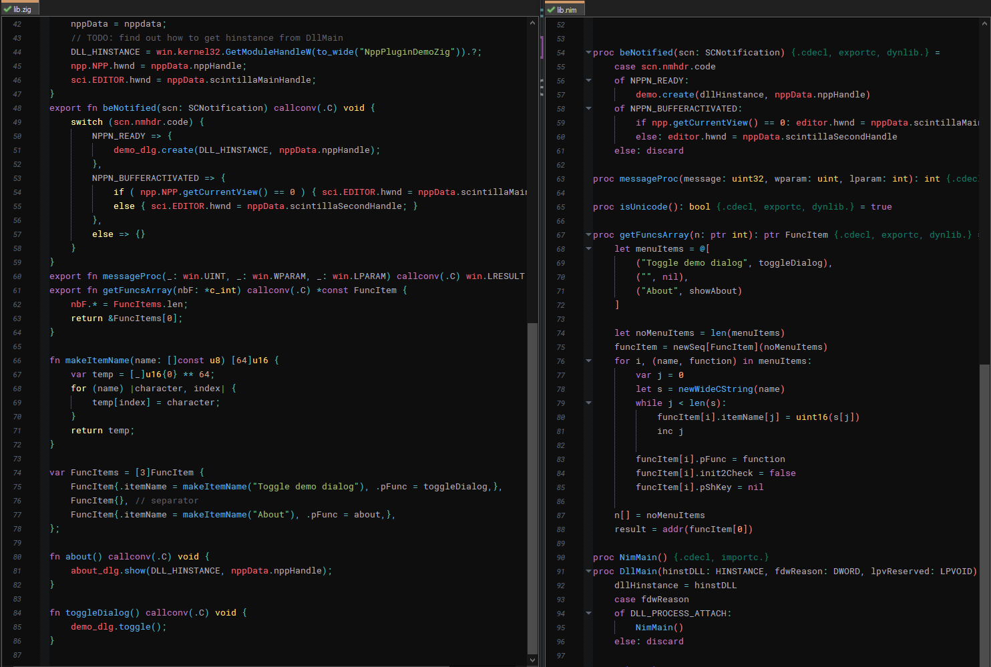The height and width of the screenshot is (667, 991).
Task: Click 'showAbout' in lib.nim
Action: [713, 291]
